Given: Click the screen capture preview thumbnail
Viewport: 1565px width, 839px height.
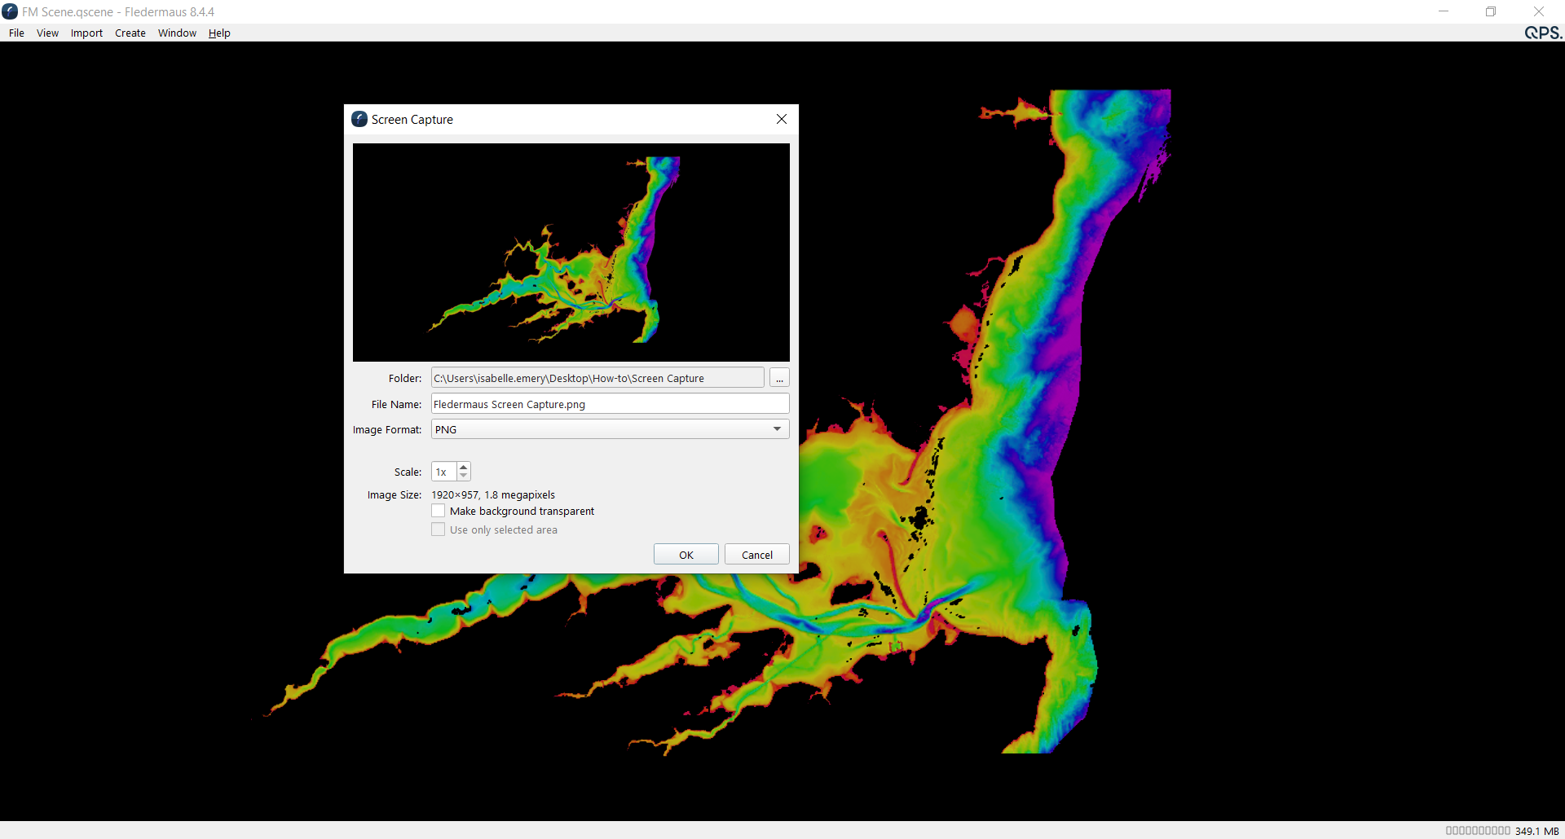Looking at the screenshot, I should 571,253.
